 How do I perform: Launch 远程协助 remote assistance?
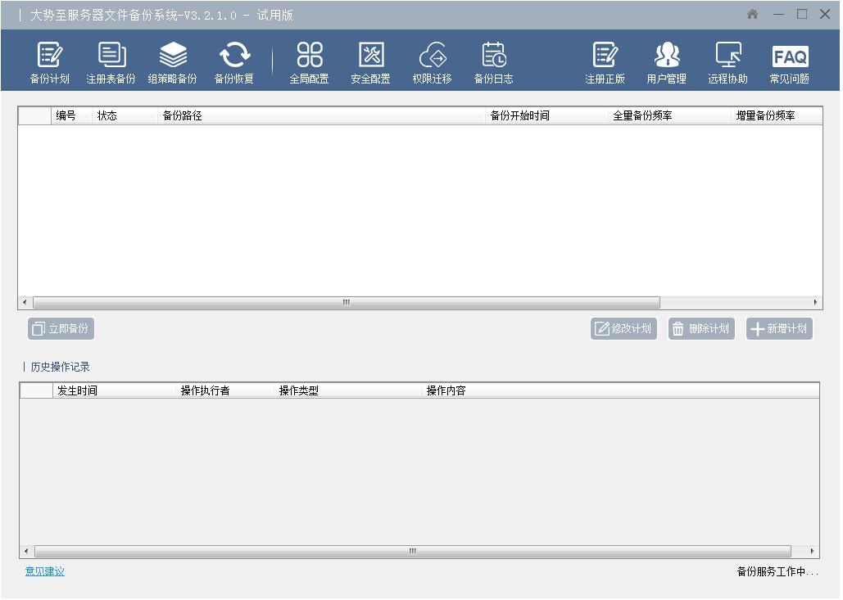point(727,63)
